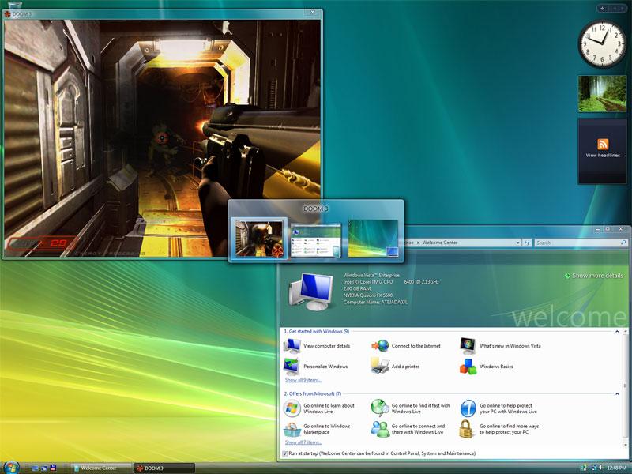Click Show all 9 items link
This screenshot has width=632, height=474.
(303, 380)
